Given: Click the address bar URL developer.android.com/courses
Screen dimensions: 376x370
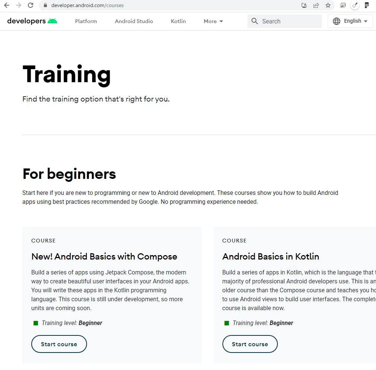Looking at the screenshot, I should 87,5.
